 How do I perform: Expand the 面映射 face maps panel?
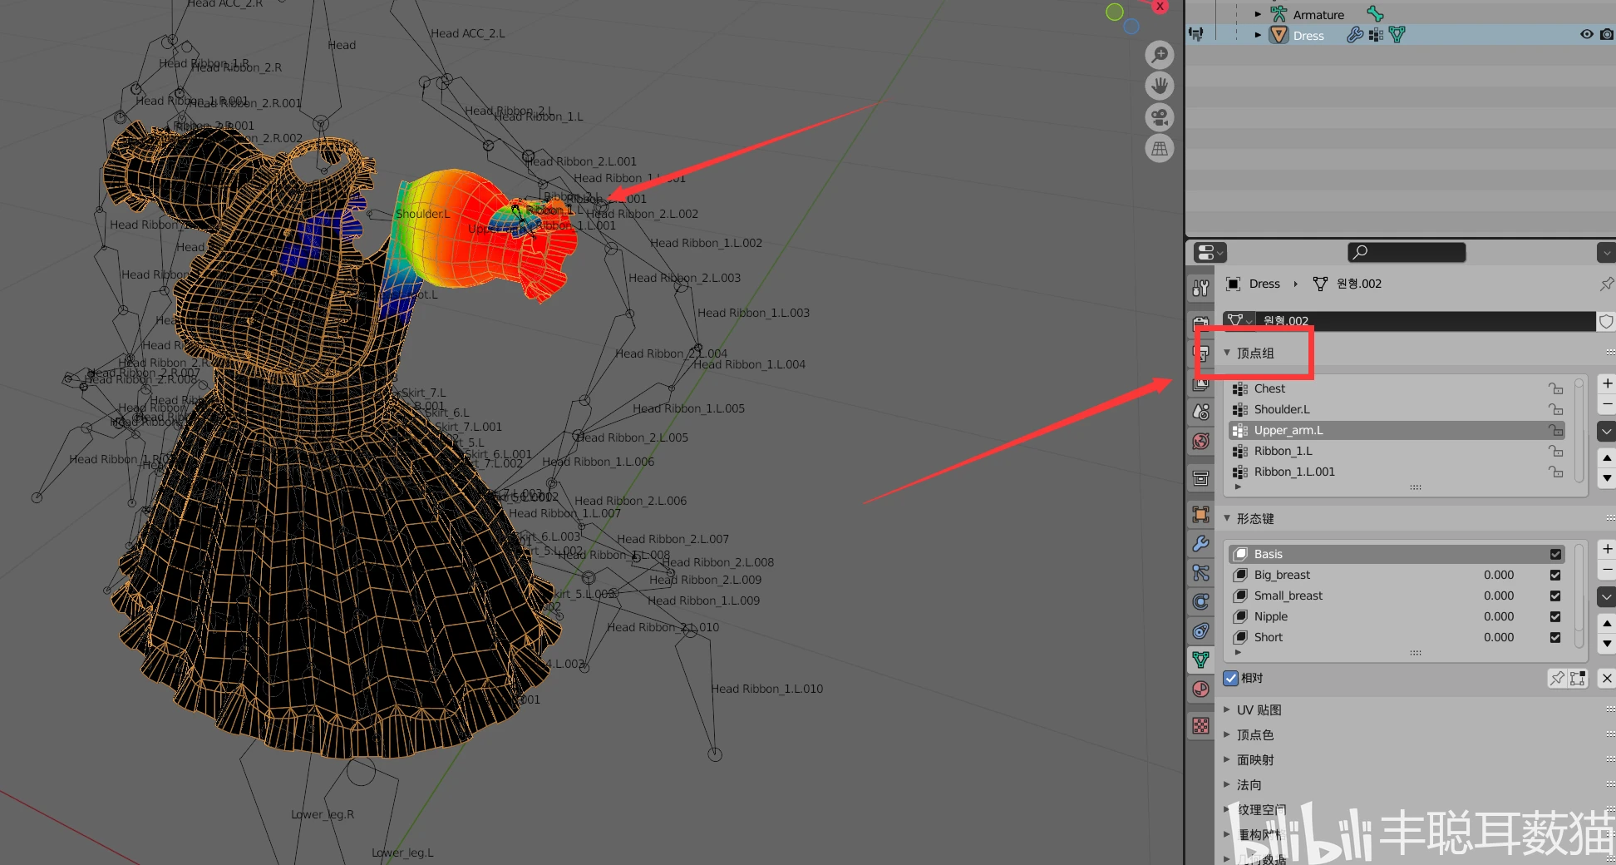1227,759
